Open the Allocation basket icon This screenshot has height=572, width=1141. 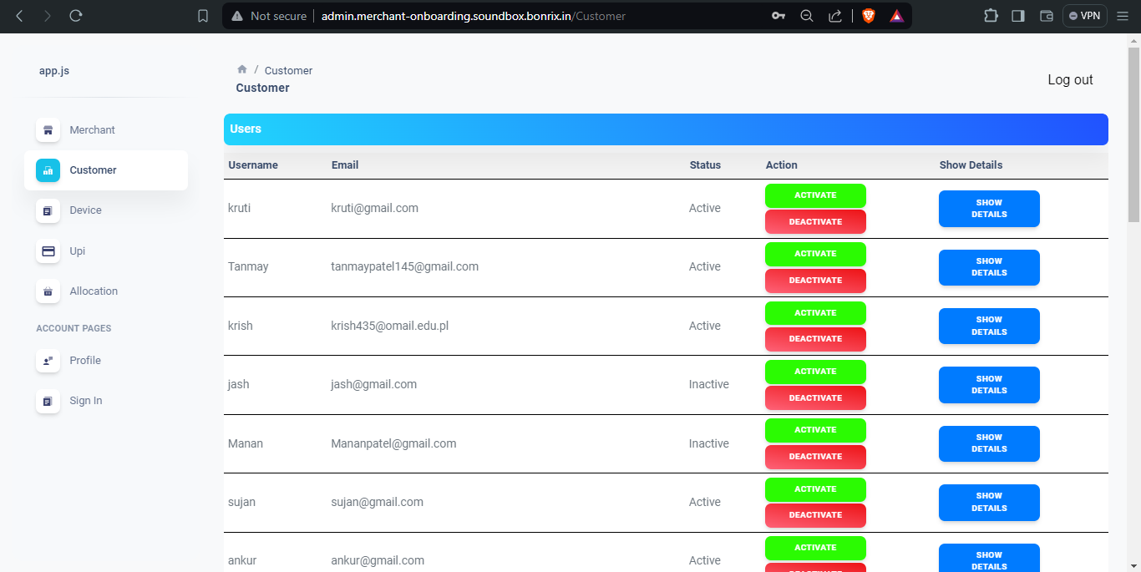coord(48,291)
